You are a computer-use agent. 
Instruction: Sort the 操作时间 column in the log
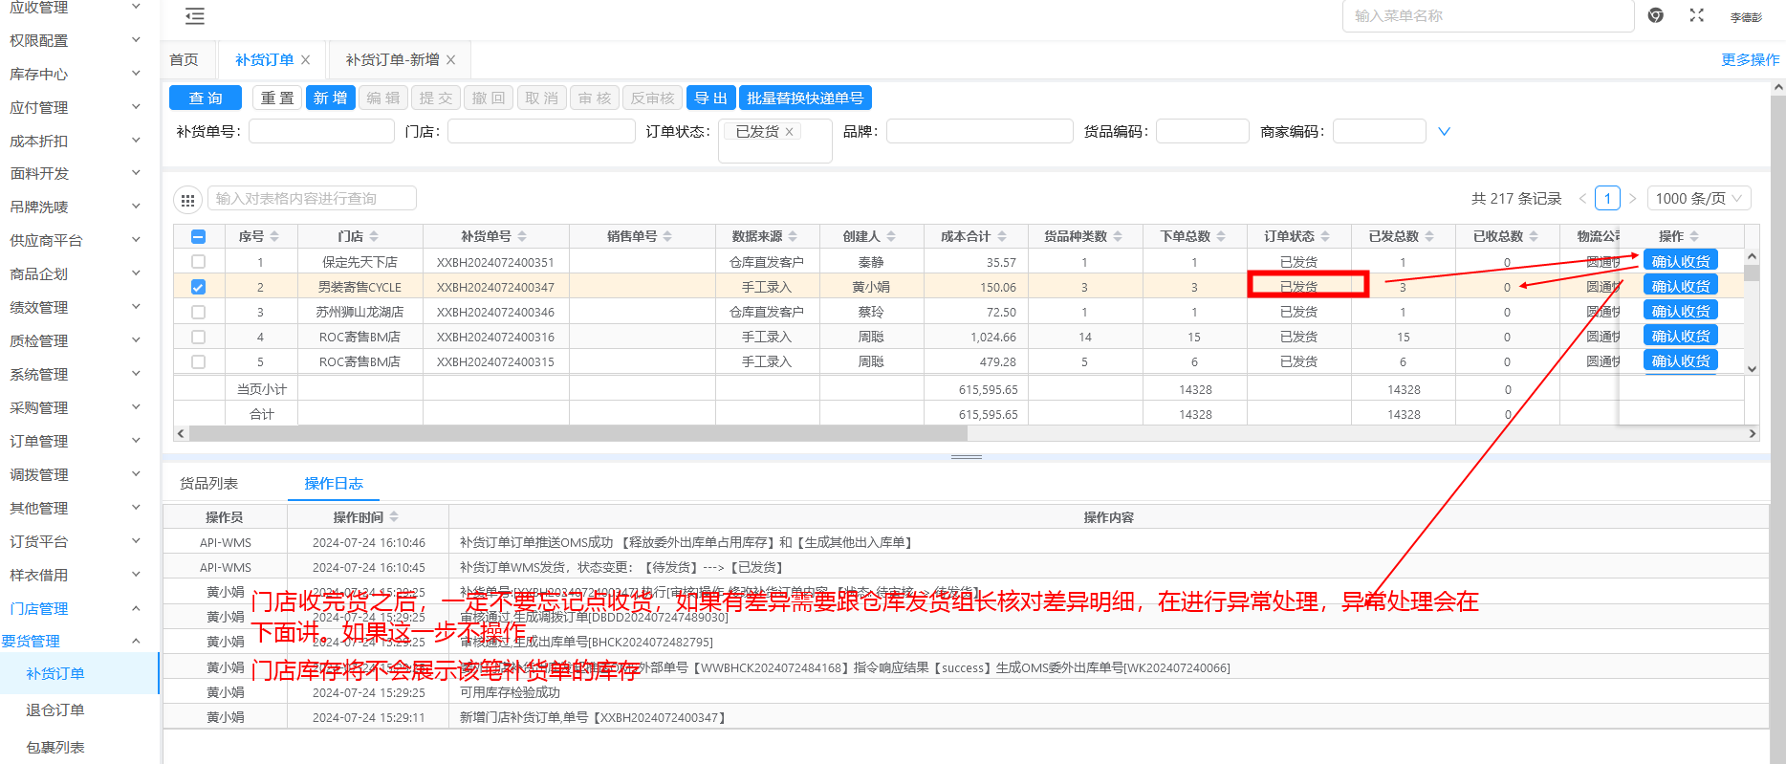[394, 517]
